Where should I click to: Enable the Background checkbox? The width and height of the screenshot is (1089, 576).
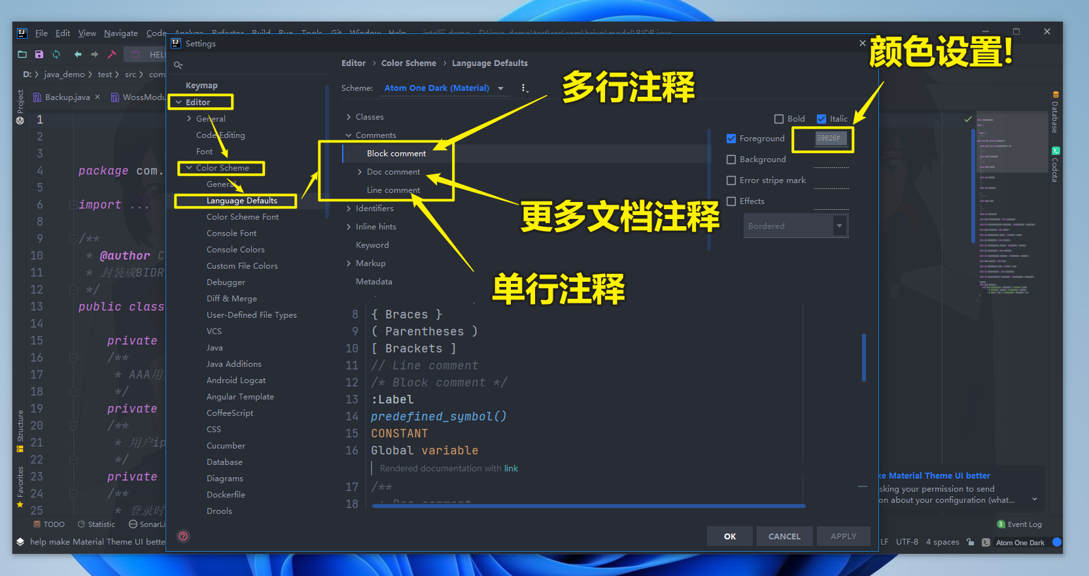pos(731,160)
